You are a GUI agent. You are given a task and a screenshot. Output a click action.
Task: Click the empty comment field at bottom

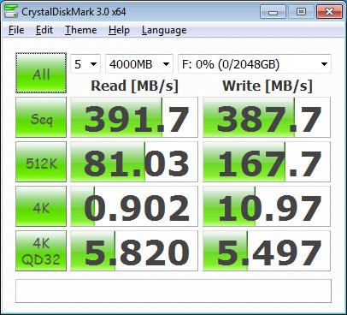[173, 291]
